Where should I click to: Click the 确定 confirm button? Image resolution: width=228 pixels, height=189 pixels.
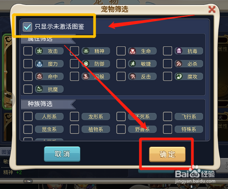167,154
